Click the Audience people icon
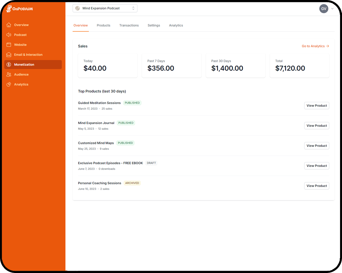This screenshot has height=273, width=342. point(9,74)
